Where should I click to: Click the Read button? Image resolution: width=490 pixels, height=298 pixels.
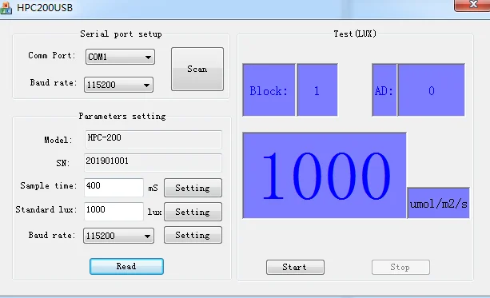coord(126,267)
